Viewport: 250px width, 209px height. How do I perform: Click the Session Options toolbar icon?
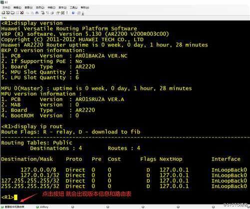point(57,12)
